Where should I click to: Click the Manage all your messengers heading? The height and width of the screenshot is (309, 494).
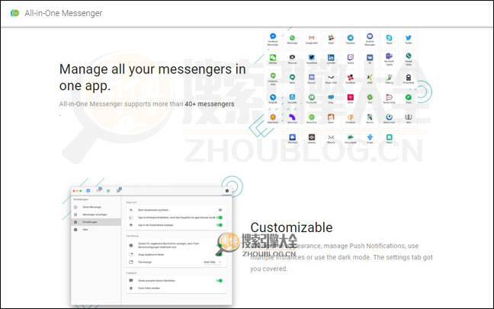[152, 77]
